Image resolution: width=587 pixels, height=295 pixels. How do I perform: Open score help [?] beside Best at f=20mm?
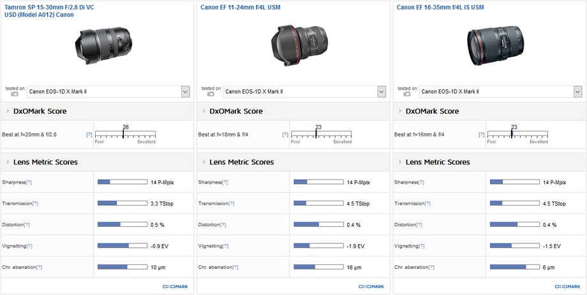[x=89, y=134]
